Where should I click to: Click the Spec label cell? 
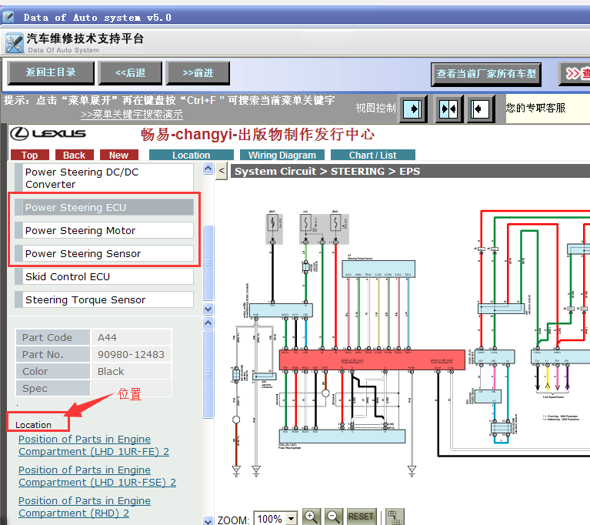(x=52, y=388)
